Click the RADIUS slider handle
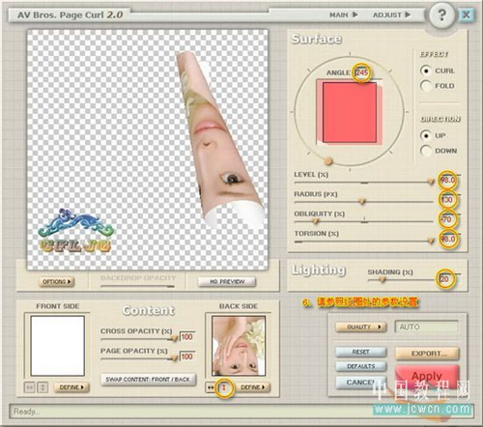 (362, 202)
